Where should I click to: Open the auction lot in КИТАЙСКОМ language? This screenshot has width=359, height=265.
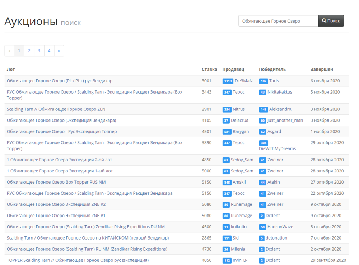click(x=88, y=238)
